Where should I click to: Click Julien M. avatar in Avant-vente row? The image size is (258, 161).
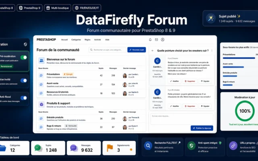pyautogui.click(x=125, y=85)
